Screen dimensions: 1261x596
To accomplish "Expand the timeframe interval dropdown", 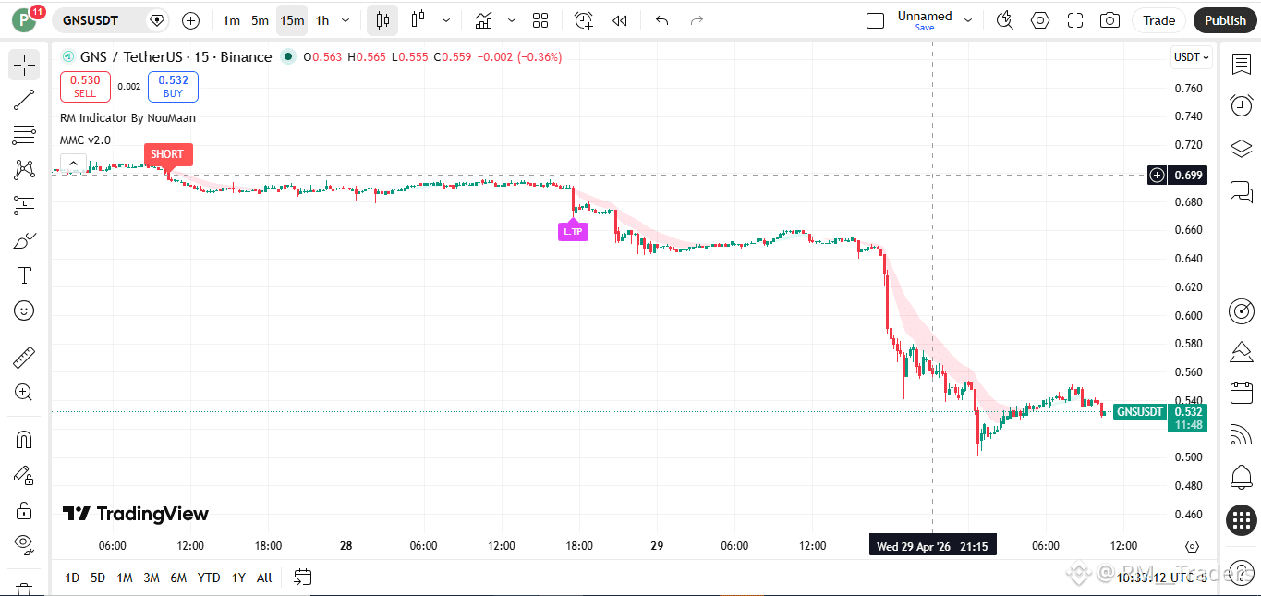I will click(346, 20).
